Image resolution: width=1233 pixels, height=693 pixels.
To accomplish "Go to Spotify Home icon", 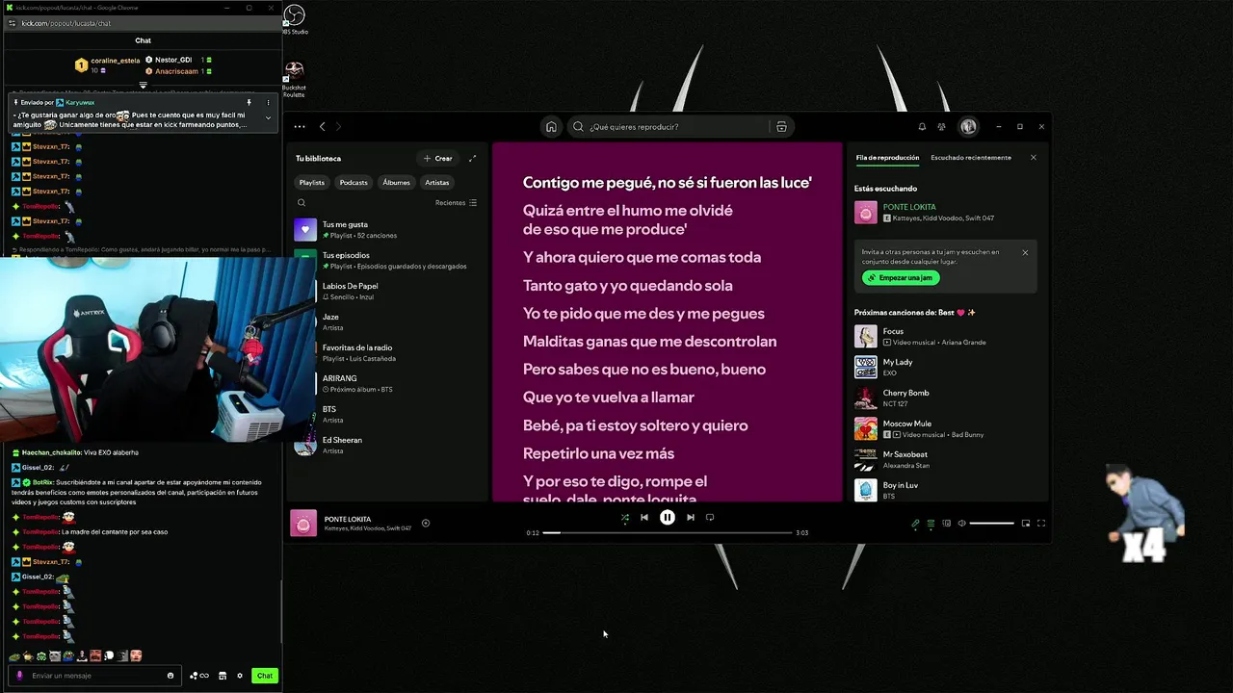I will (551, 126).
